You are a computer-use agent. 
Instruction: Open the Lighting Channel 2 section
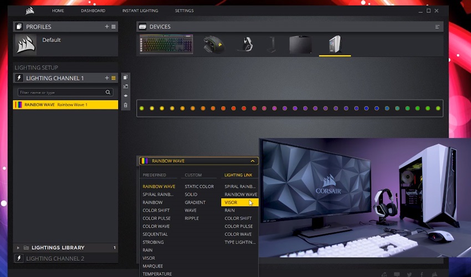[x=65, y=258]
